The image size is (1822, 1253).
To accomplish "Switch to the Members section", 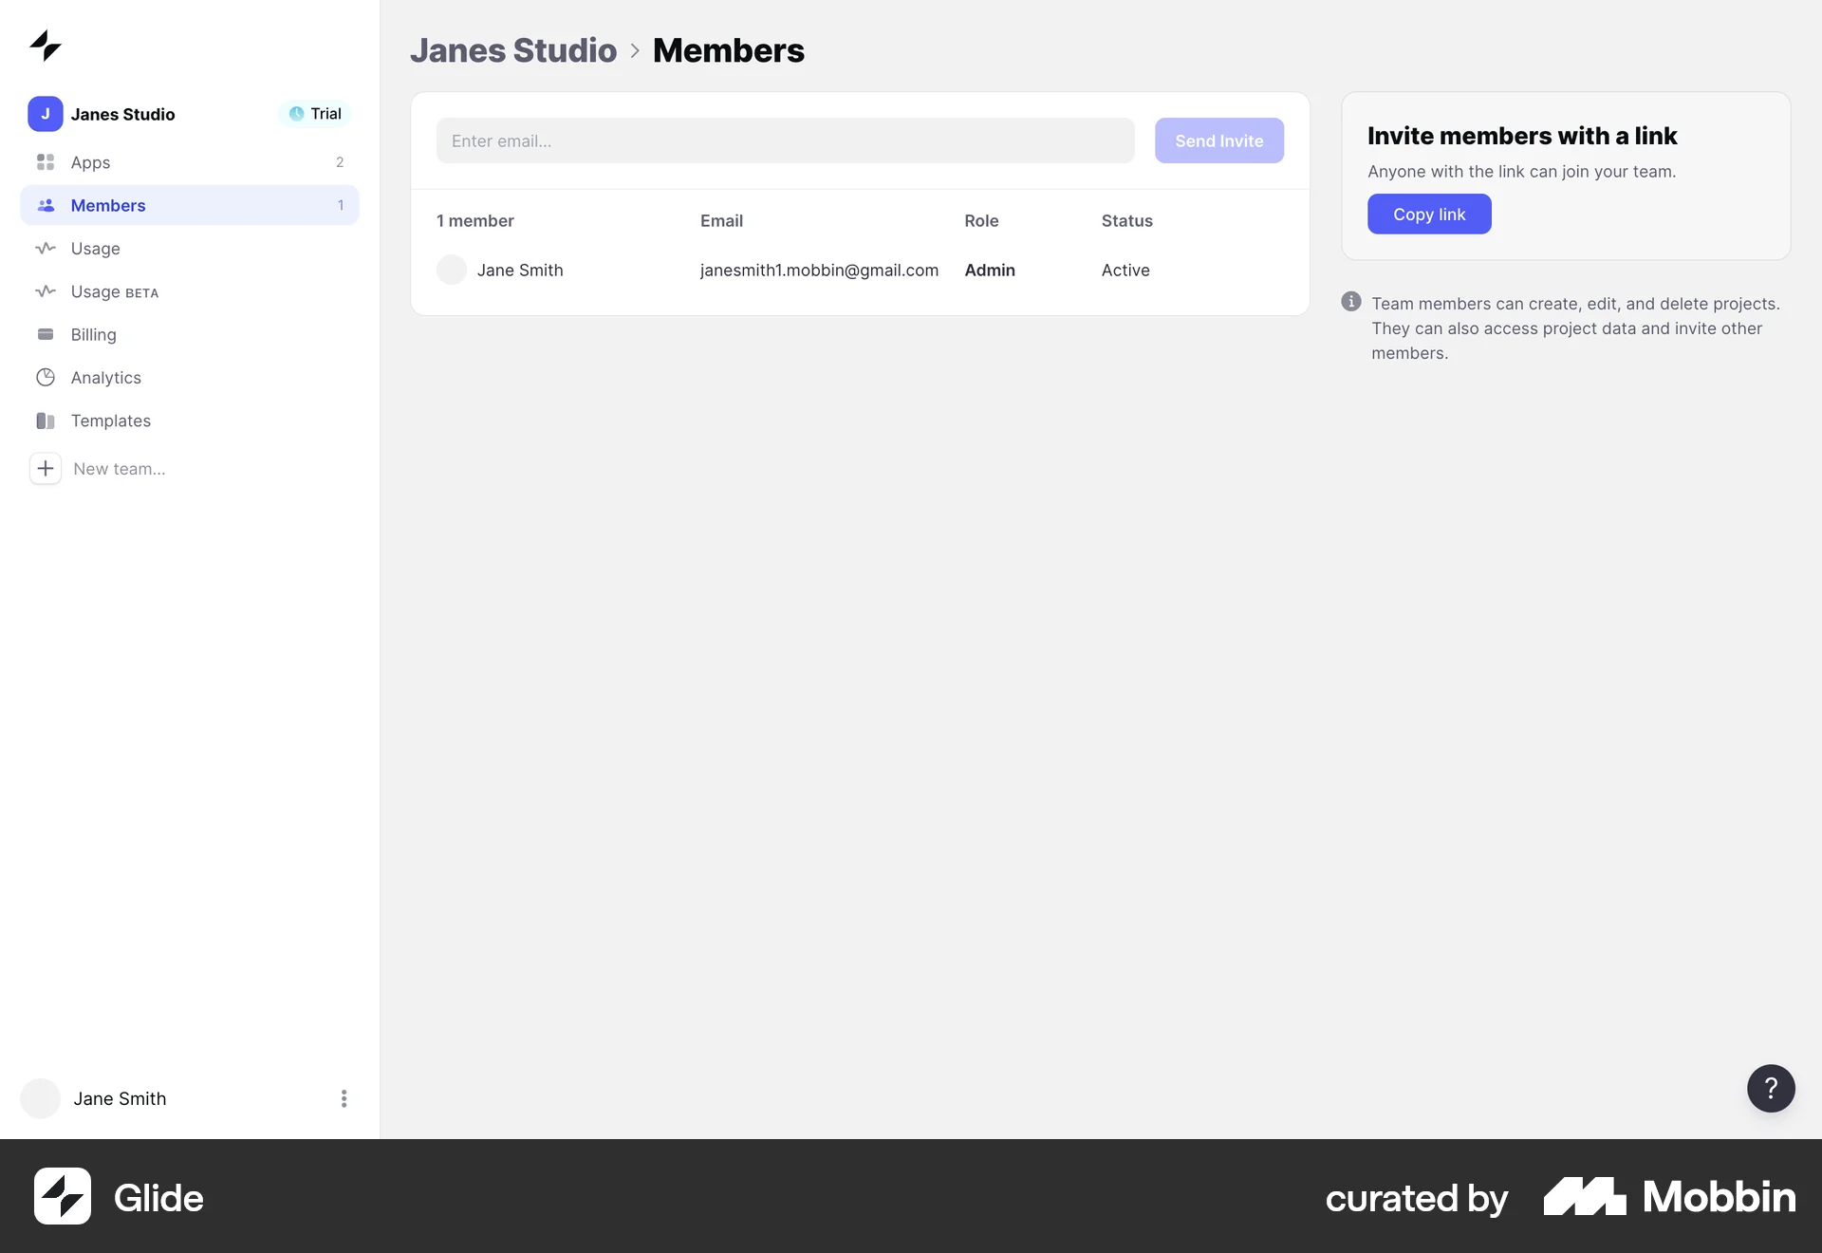I will (x=108, y=205).
